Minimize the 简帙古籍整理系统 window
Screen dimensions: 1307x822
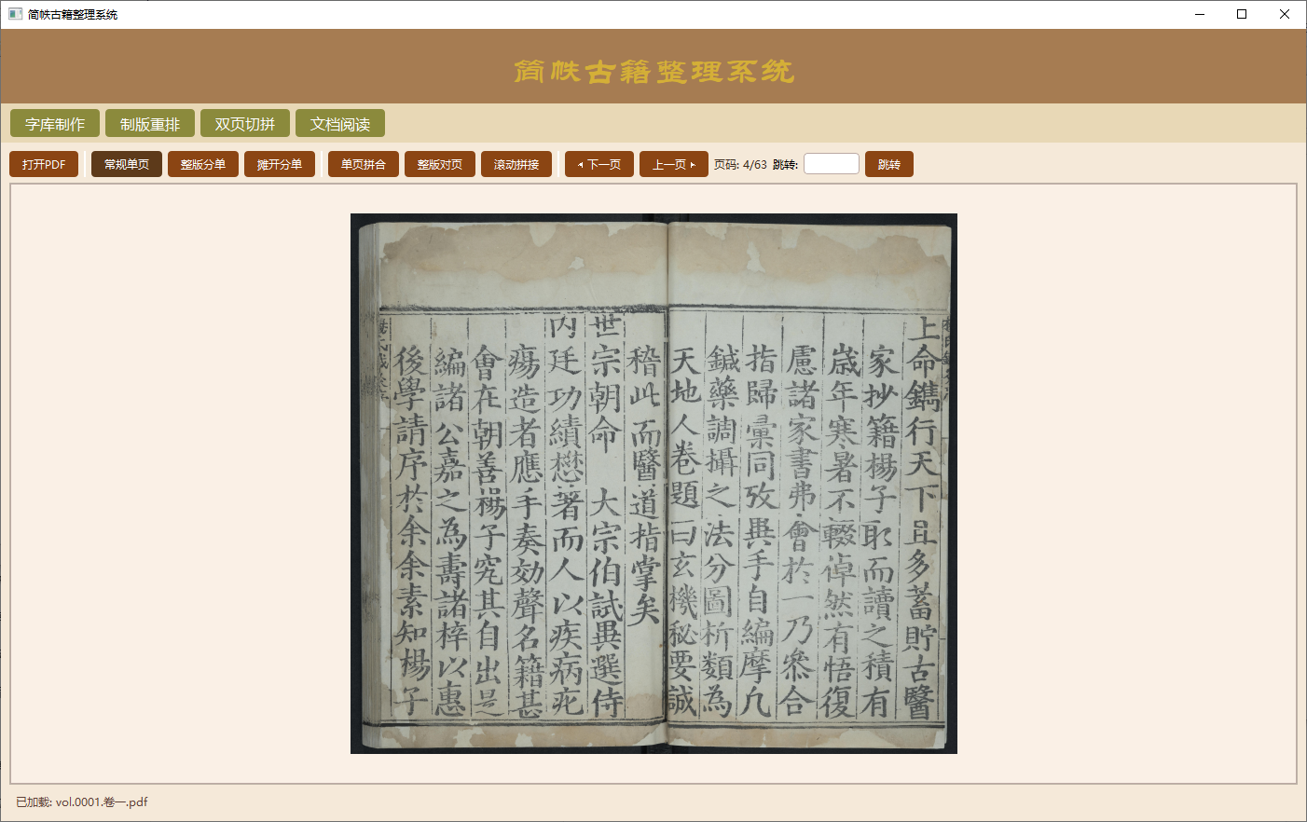(x=1200, y=14)
